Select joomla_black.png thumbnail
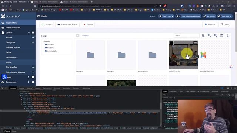The image size is (237, 133). [214, 55]
